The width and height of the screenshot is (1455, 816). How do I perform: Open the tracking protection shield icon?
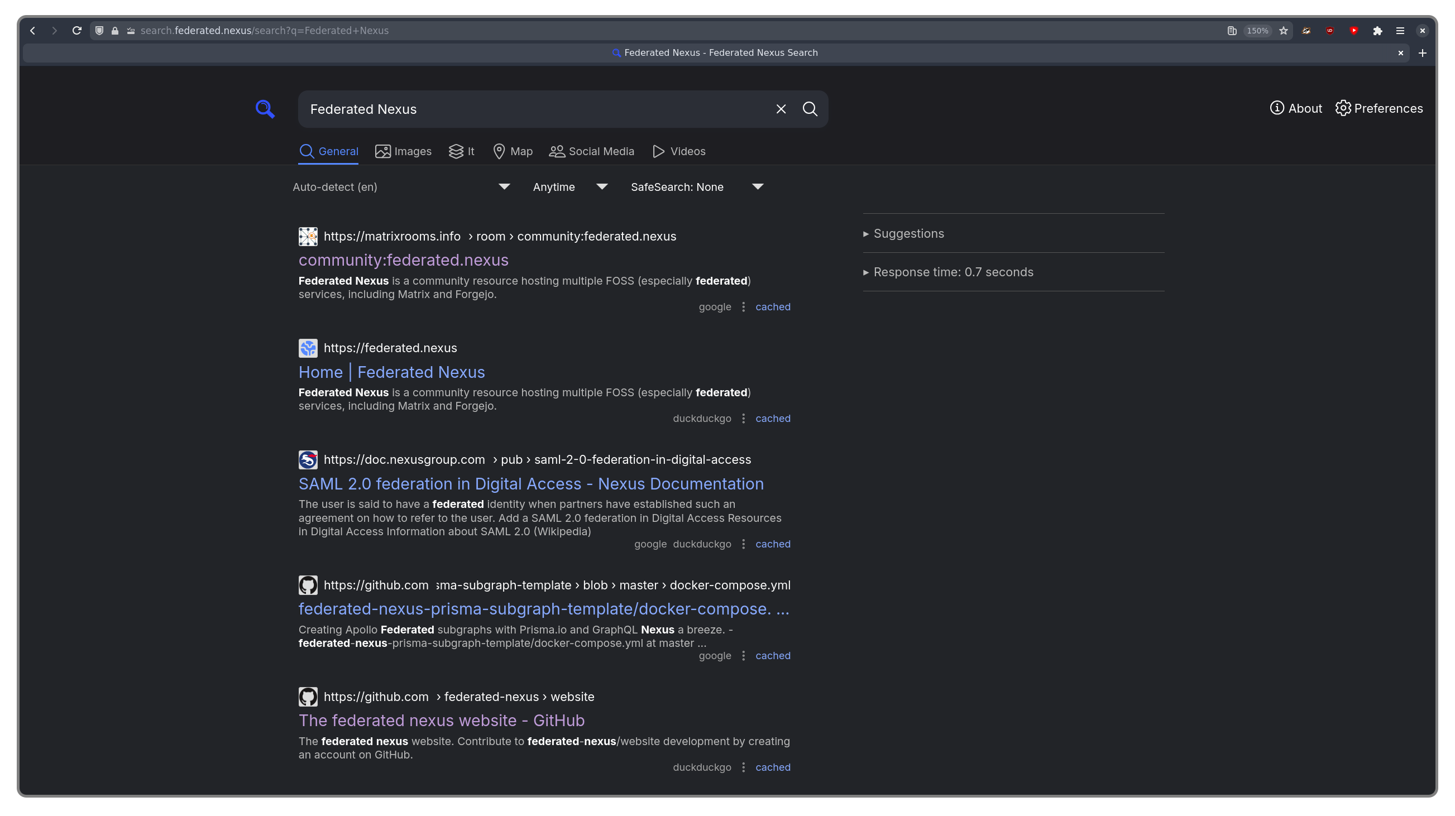click(x=99, y=31)
